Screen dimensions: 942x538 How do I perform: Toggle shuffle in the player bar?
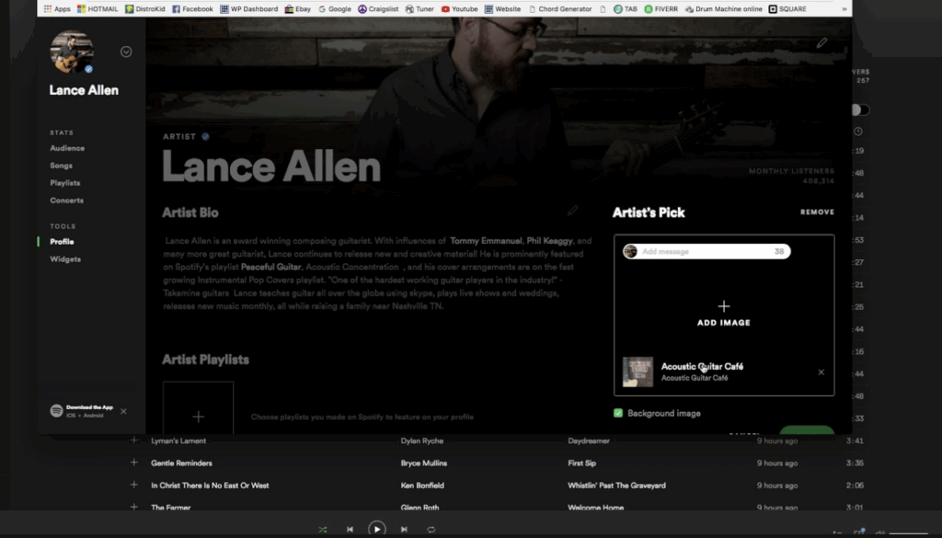pyautogui.click(x=323, y=529)
